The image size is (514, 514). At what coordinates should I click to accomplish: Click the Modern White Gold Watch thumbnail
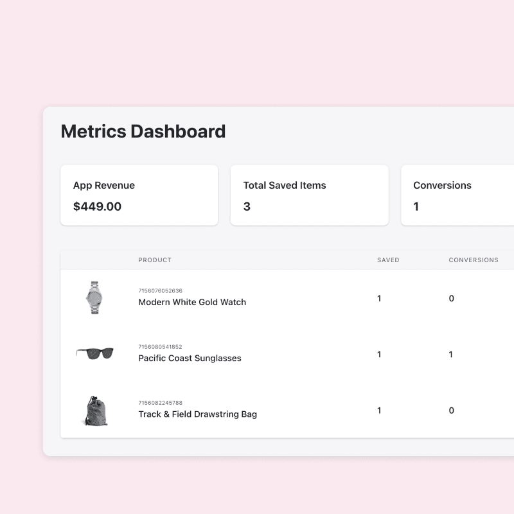click(x=94, y=297)
